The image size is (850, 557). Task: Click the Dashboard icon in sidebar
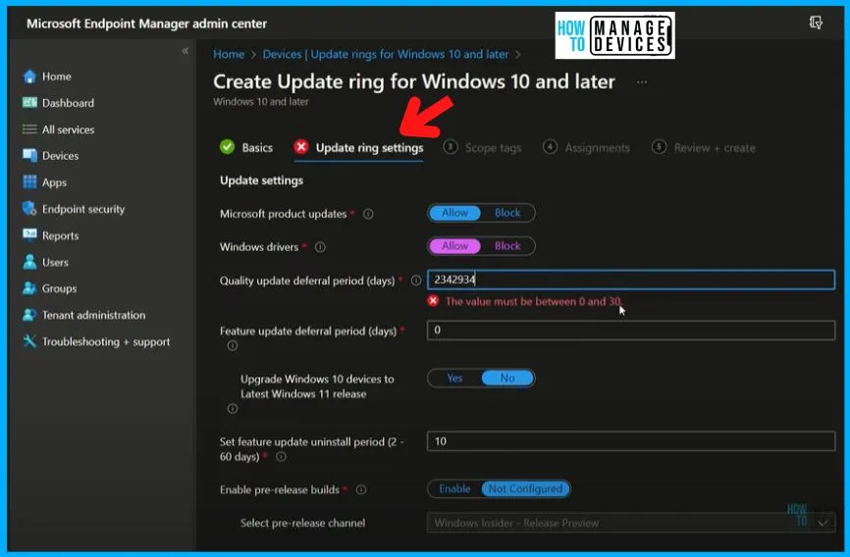click(x=29, y=102)
